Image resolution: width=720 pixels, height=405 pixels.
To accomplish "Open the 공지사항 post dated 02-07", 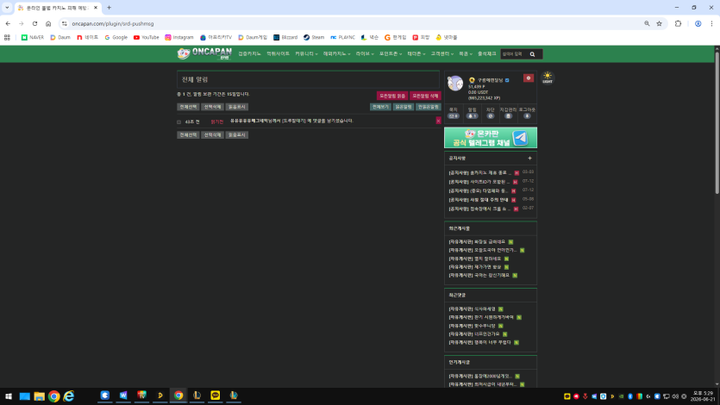I will coord(479,209).
